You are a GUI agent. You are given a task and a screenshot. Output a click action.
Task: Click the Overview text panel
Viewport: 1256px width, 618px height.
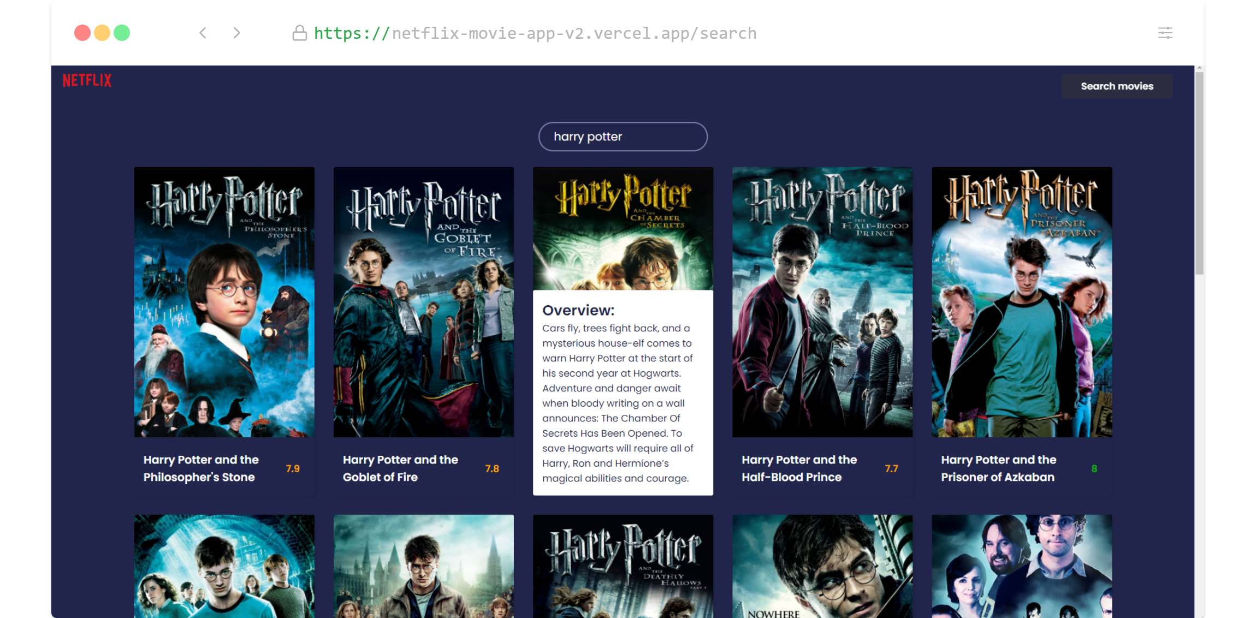(623, 393)
